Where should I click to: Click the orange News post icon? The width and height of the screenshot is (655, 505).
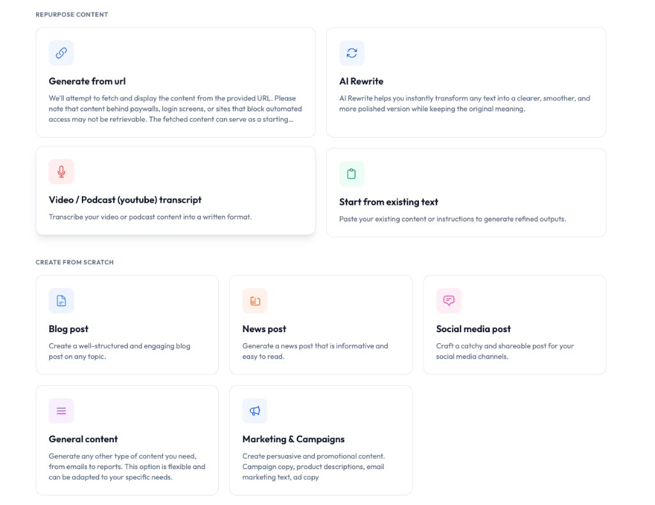255,300
